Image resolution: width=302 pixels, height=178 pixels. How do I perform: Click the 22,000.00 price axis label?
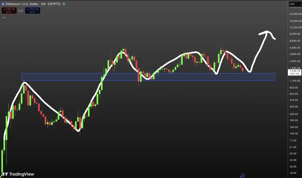point(295,14)
